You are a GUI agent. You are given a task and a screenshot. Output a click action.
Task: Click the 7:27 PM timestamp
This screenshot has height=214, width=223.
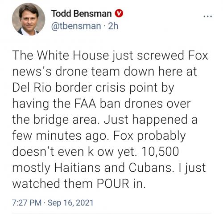27,202
